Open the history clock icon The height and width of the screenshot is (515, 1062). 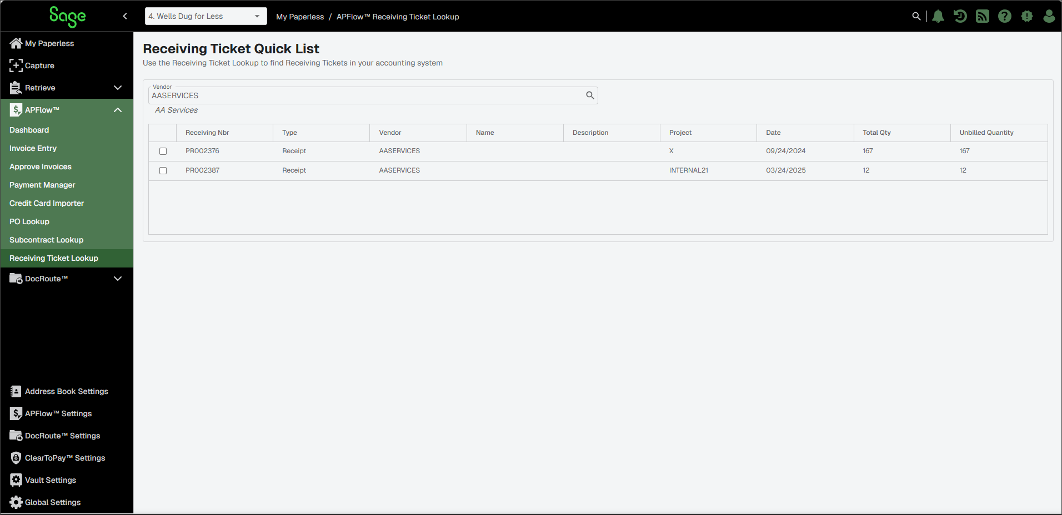(x=960, y=16)
